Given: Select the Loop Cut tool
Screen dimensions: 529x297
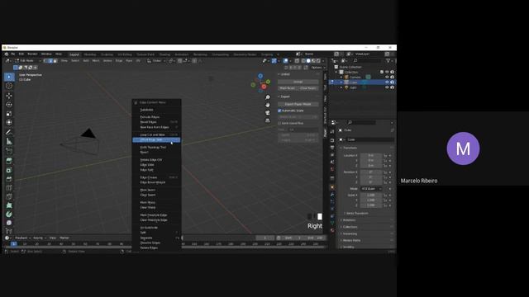Looking at the screenshot, I should coord(9,187).
